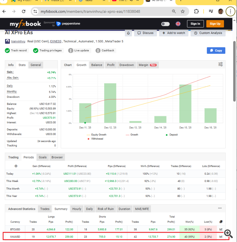
Task: Click the Discuss button
Action: tap(145, 33)
